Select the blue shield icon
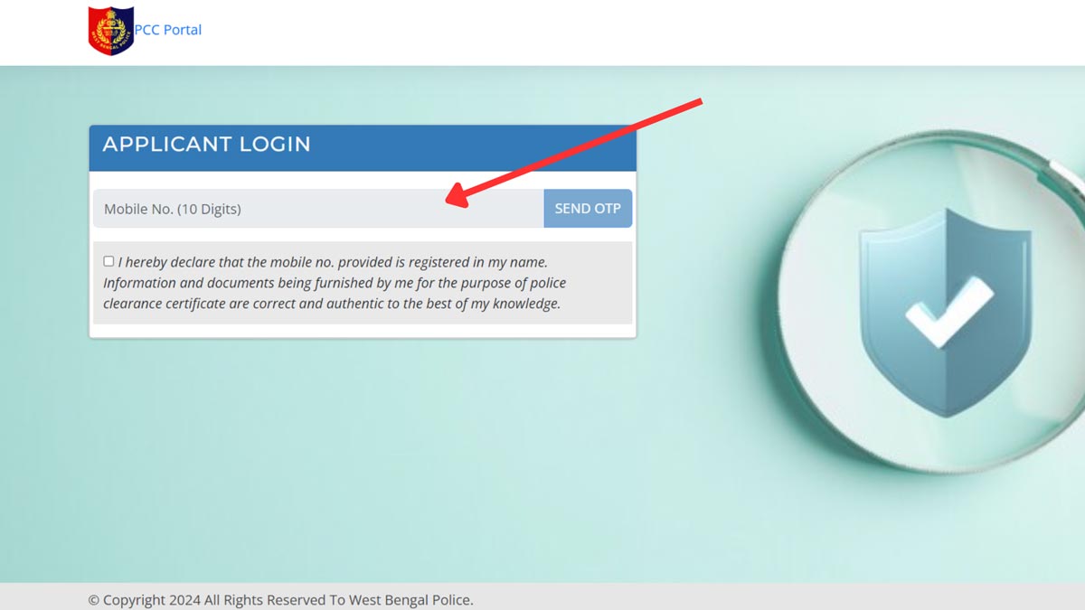This screenshot has width=1085, height=610. (945, 312)
